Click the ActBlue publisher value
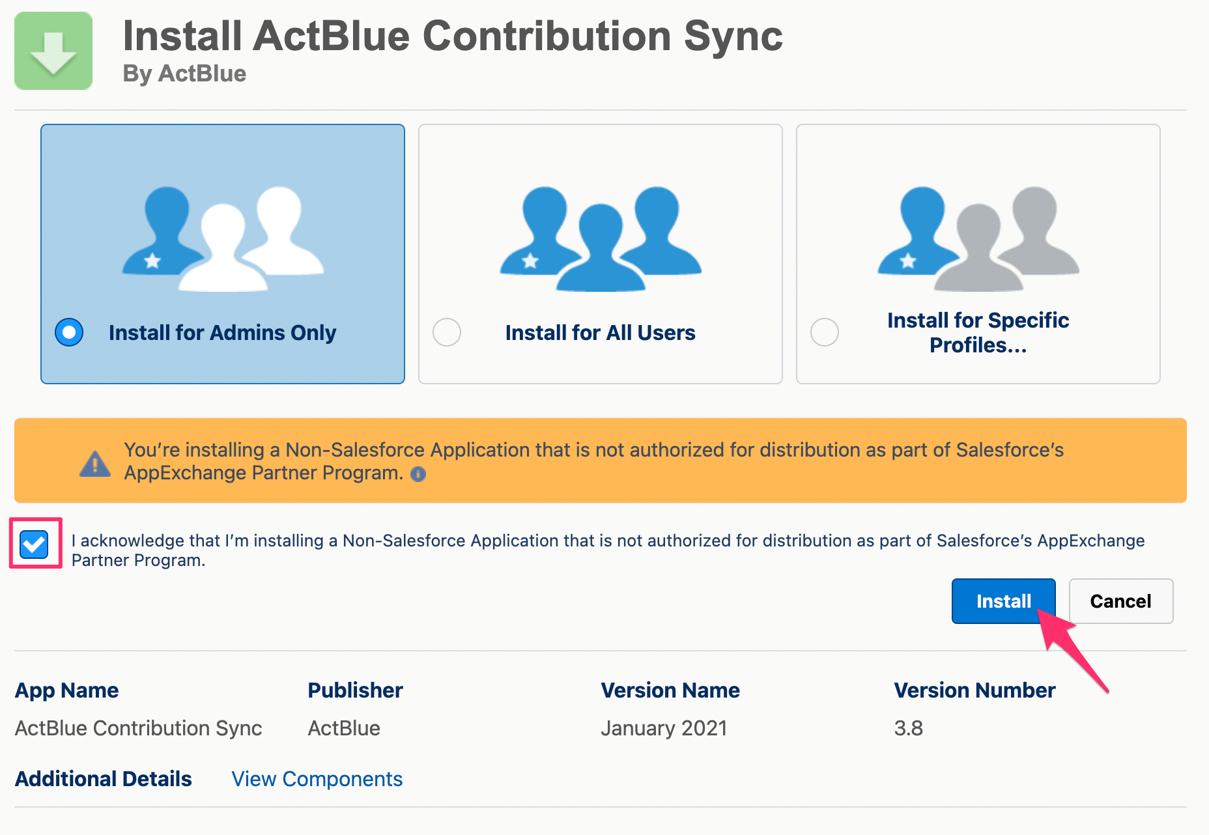The height and width of the screenshot is (835, 1209). point(344,728)
